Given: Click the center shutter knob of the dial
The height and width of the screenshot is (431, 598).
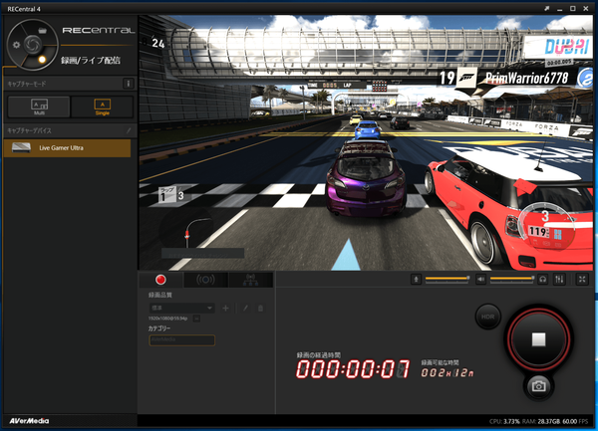Looking at the screenshot, I should (33, 45).
